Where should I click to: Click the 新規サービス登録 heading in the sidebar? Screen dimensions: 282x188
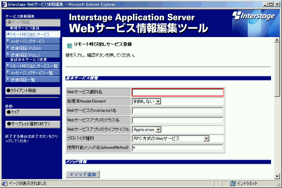pos(25,28)
